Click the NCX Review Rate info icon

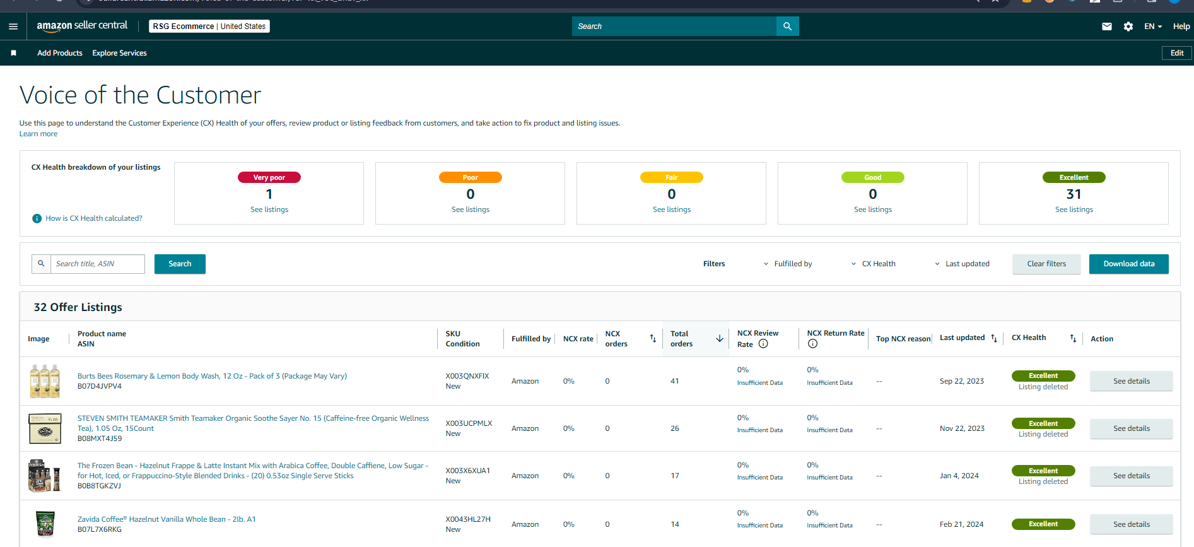(x=763, y=344)
